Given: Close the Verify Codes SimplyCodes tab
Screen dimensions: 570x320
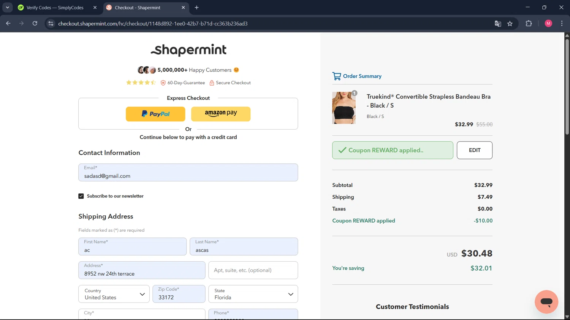Looking at the screenshot, I should [x=95, y=8].
